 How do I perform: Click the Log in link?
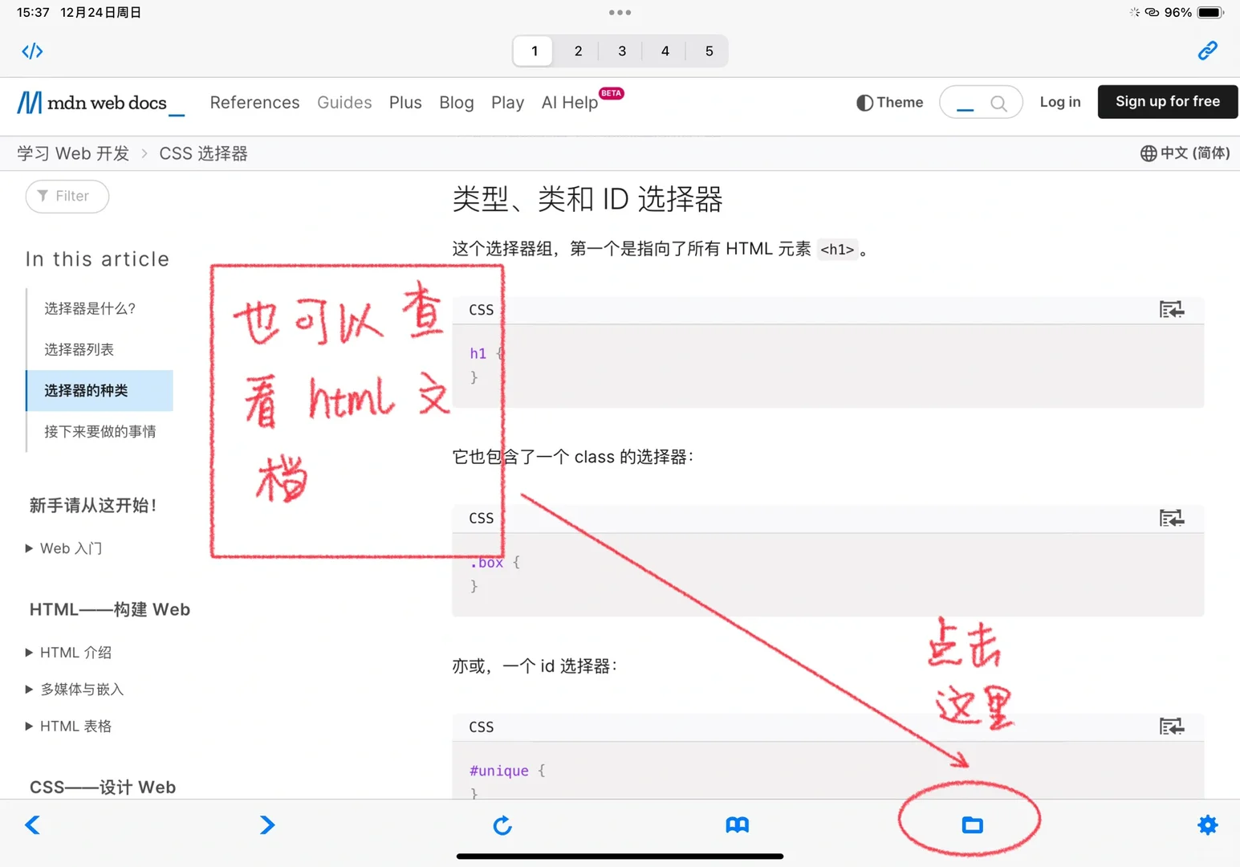click(x=1059, y=102)
